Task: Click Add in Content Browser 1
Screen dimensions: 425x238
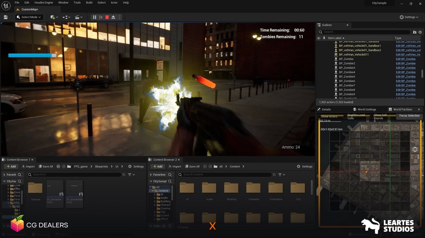Action: 11,166
